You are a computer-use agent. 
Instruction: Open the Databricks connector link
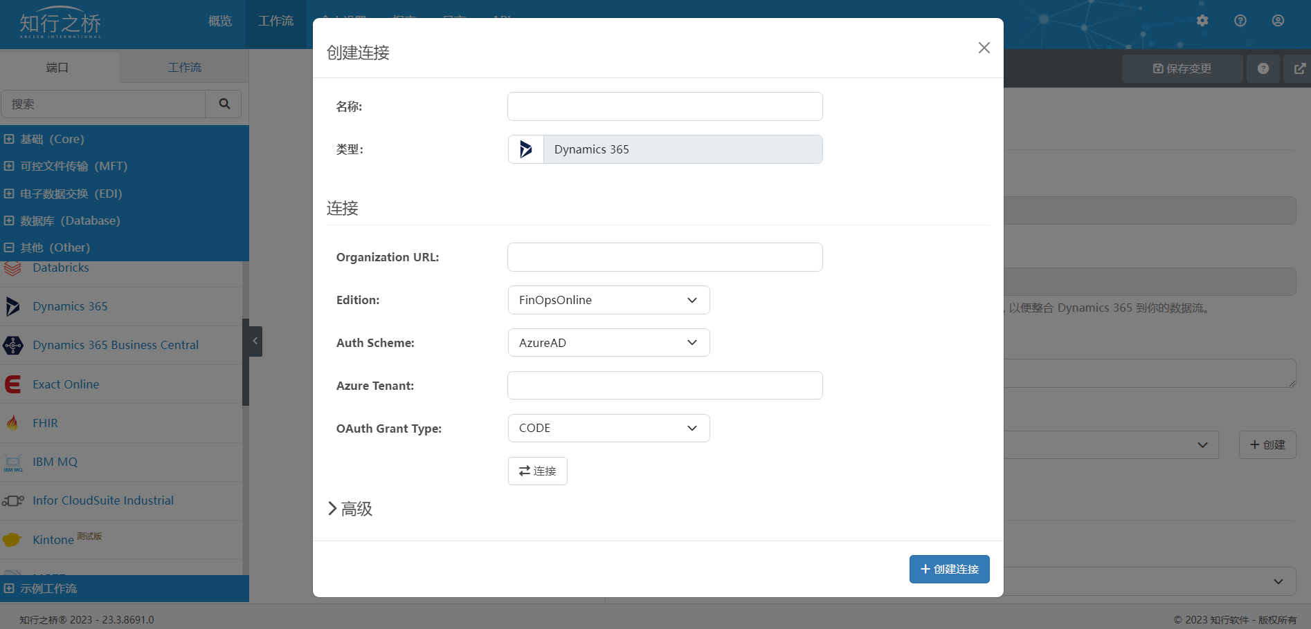coord(61,268)
